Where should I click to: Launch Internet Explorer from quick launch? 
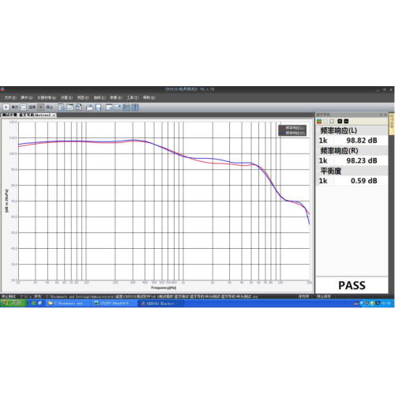click(33, 303)
